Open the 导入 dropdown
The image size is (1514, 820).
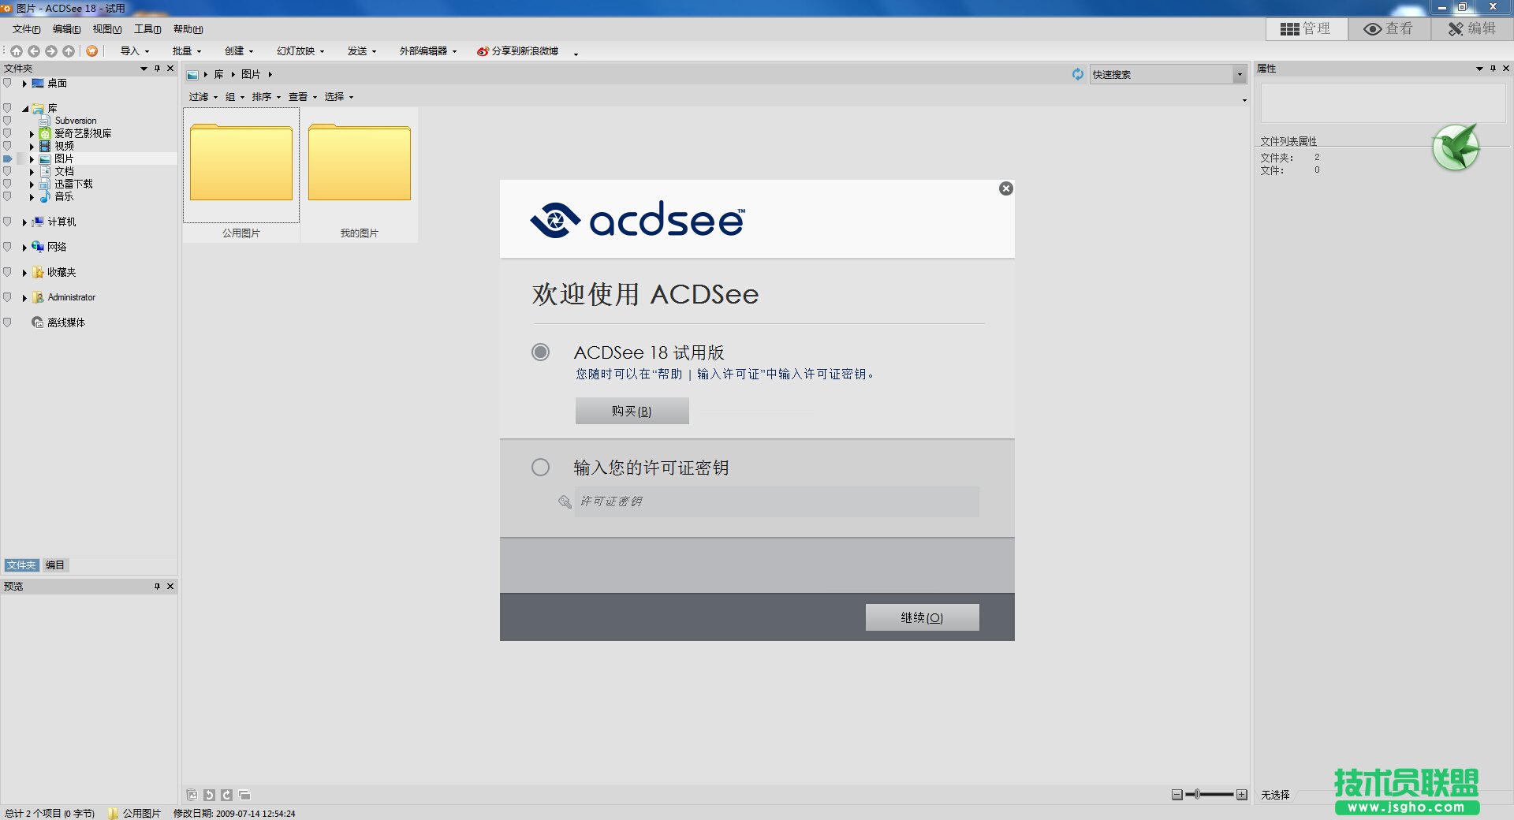point(135,51)
